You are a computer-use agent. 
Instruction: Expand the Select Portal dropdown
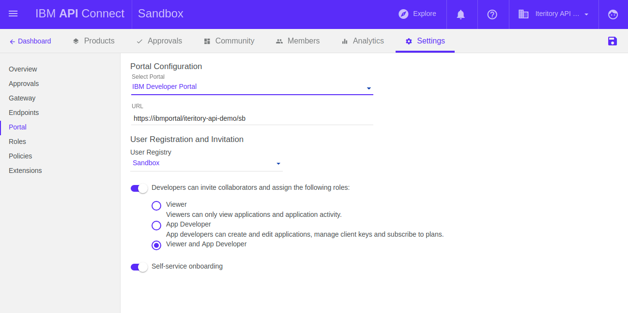click(x=368, y=88)
